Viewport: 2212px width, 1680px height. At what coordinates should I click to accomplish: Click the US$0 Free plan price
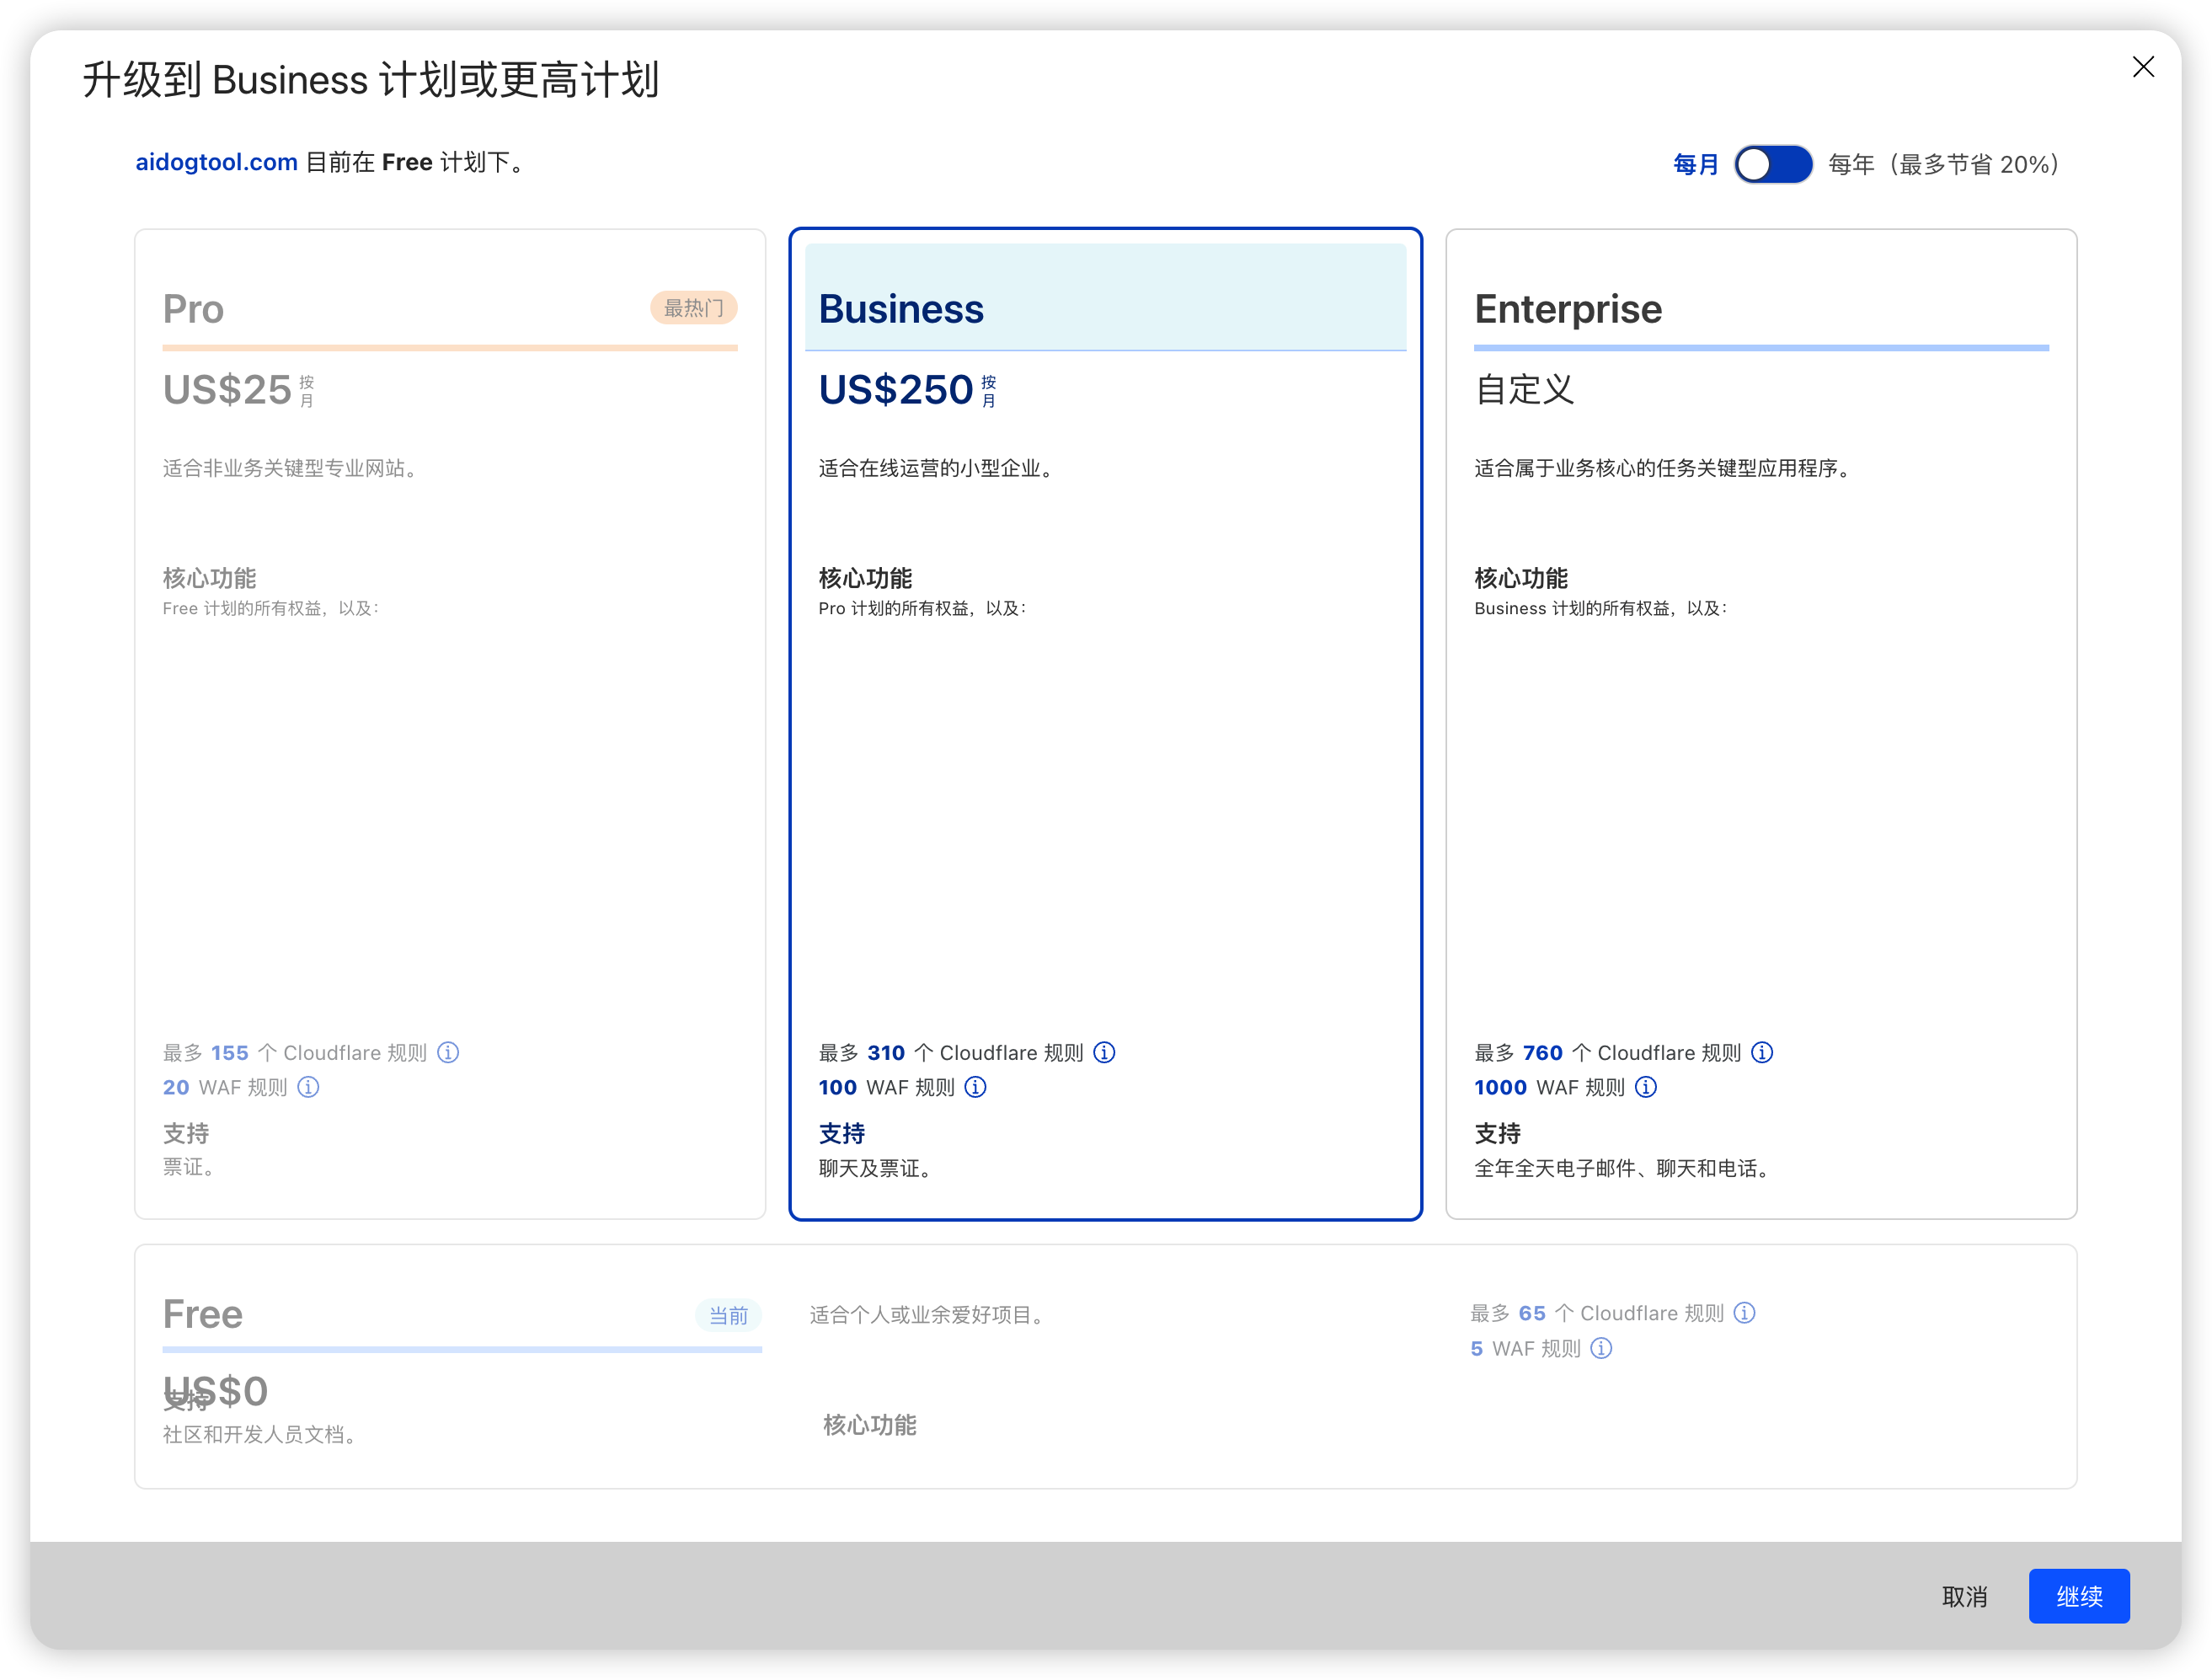point(216,1391)
